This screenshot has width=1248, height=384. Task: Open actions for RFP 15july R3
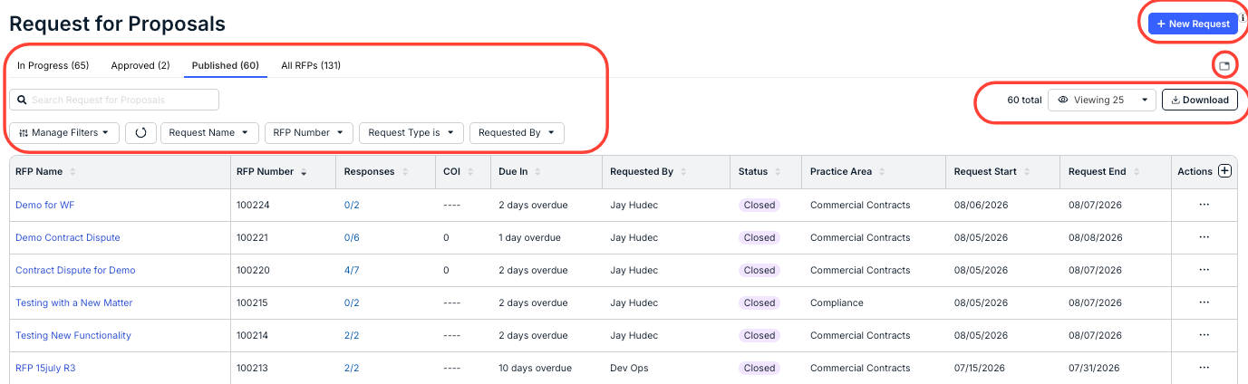(1204, 368)
